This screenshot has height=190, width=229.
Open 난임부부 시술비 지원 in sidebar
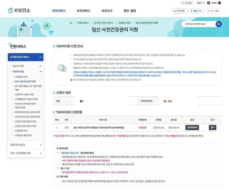(24, 95)
